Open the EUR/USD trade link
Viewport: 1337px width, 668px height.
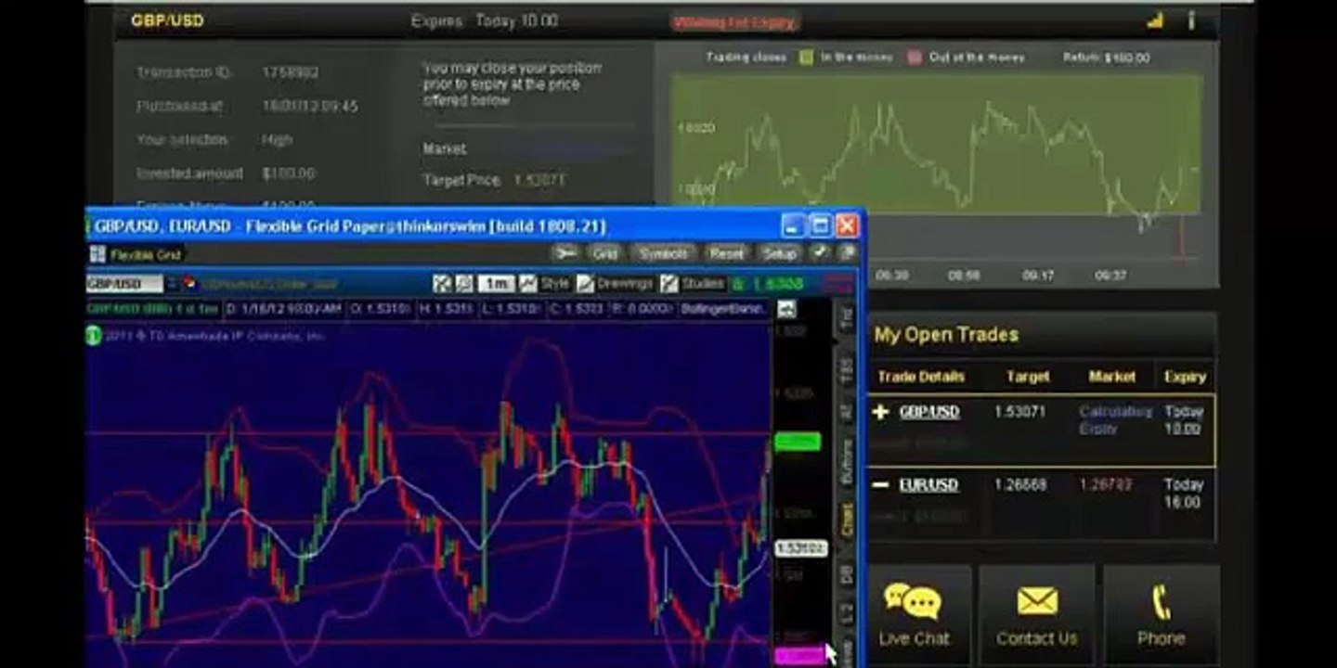coord(928,484)
